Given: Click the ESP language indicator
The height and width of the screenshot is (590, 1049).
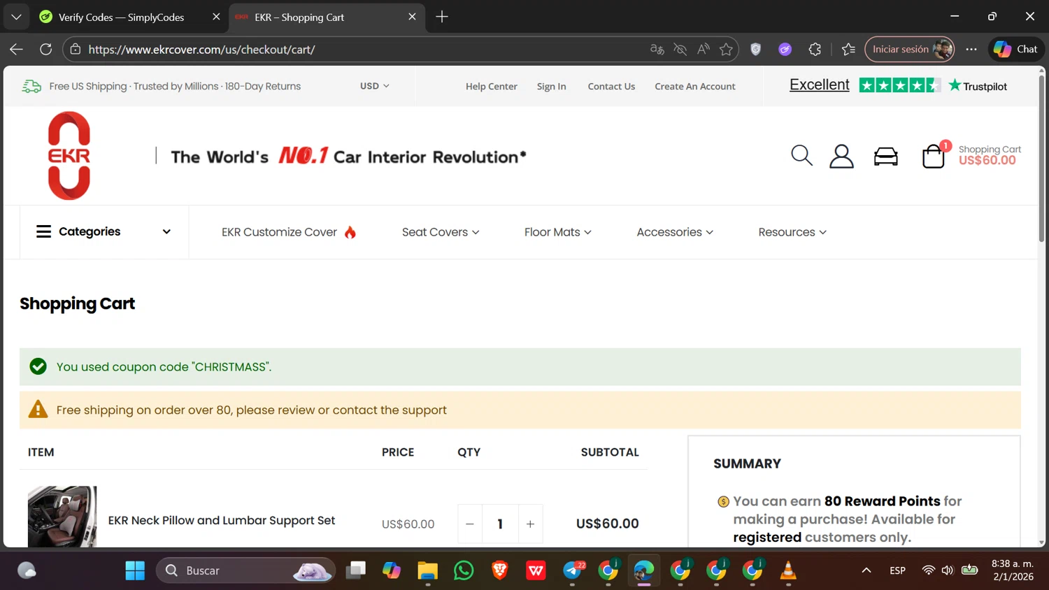Looking at the screenshot, I should (x=897, y=570).
